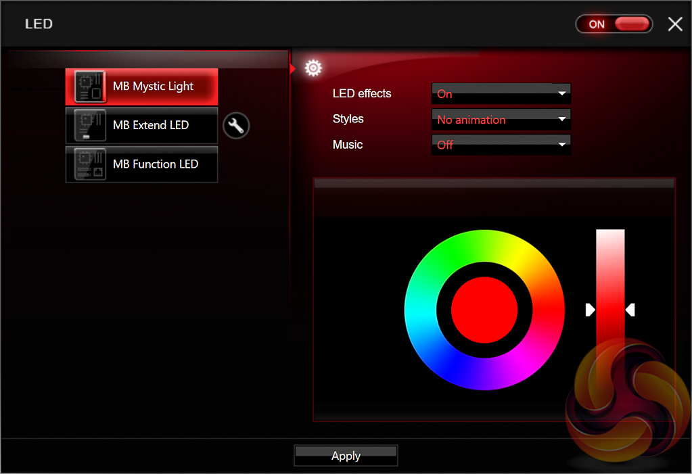Screen dimensions: 692x474
Task: Toggle the LED ON switch
Action: tap(614, 24)
